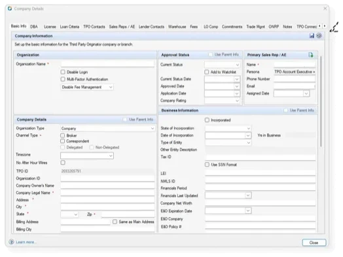Click the Organization ID field
This screenshot has width=343, height=257.
[x=107, y=179]
